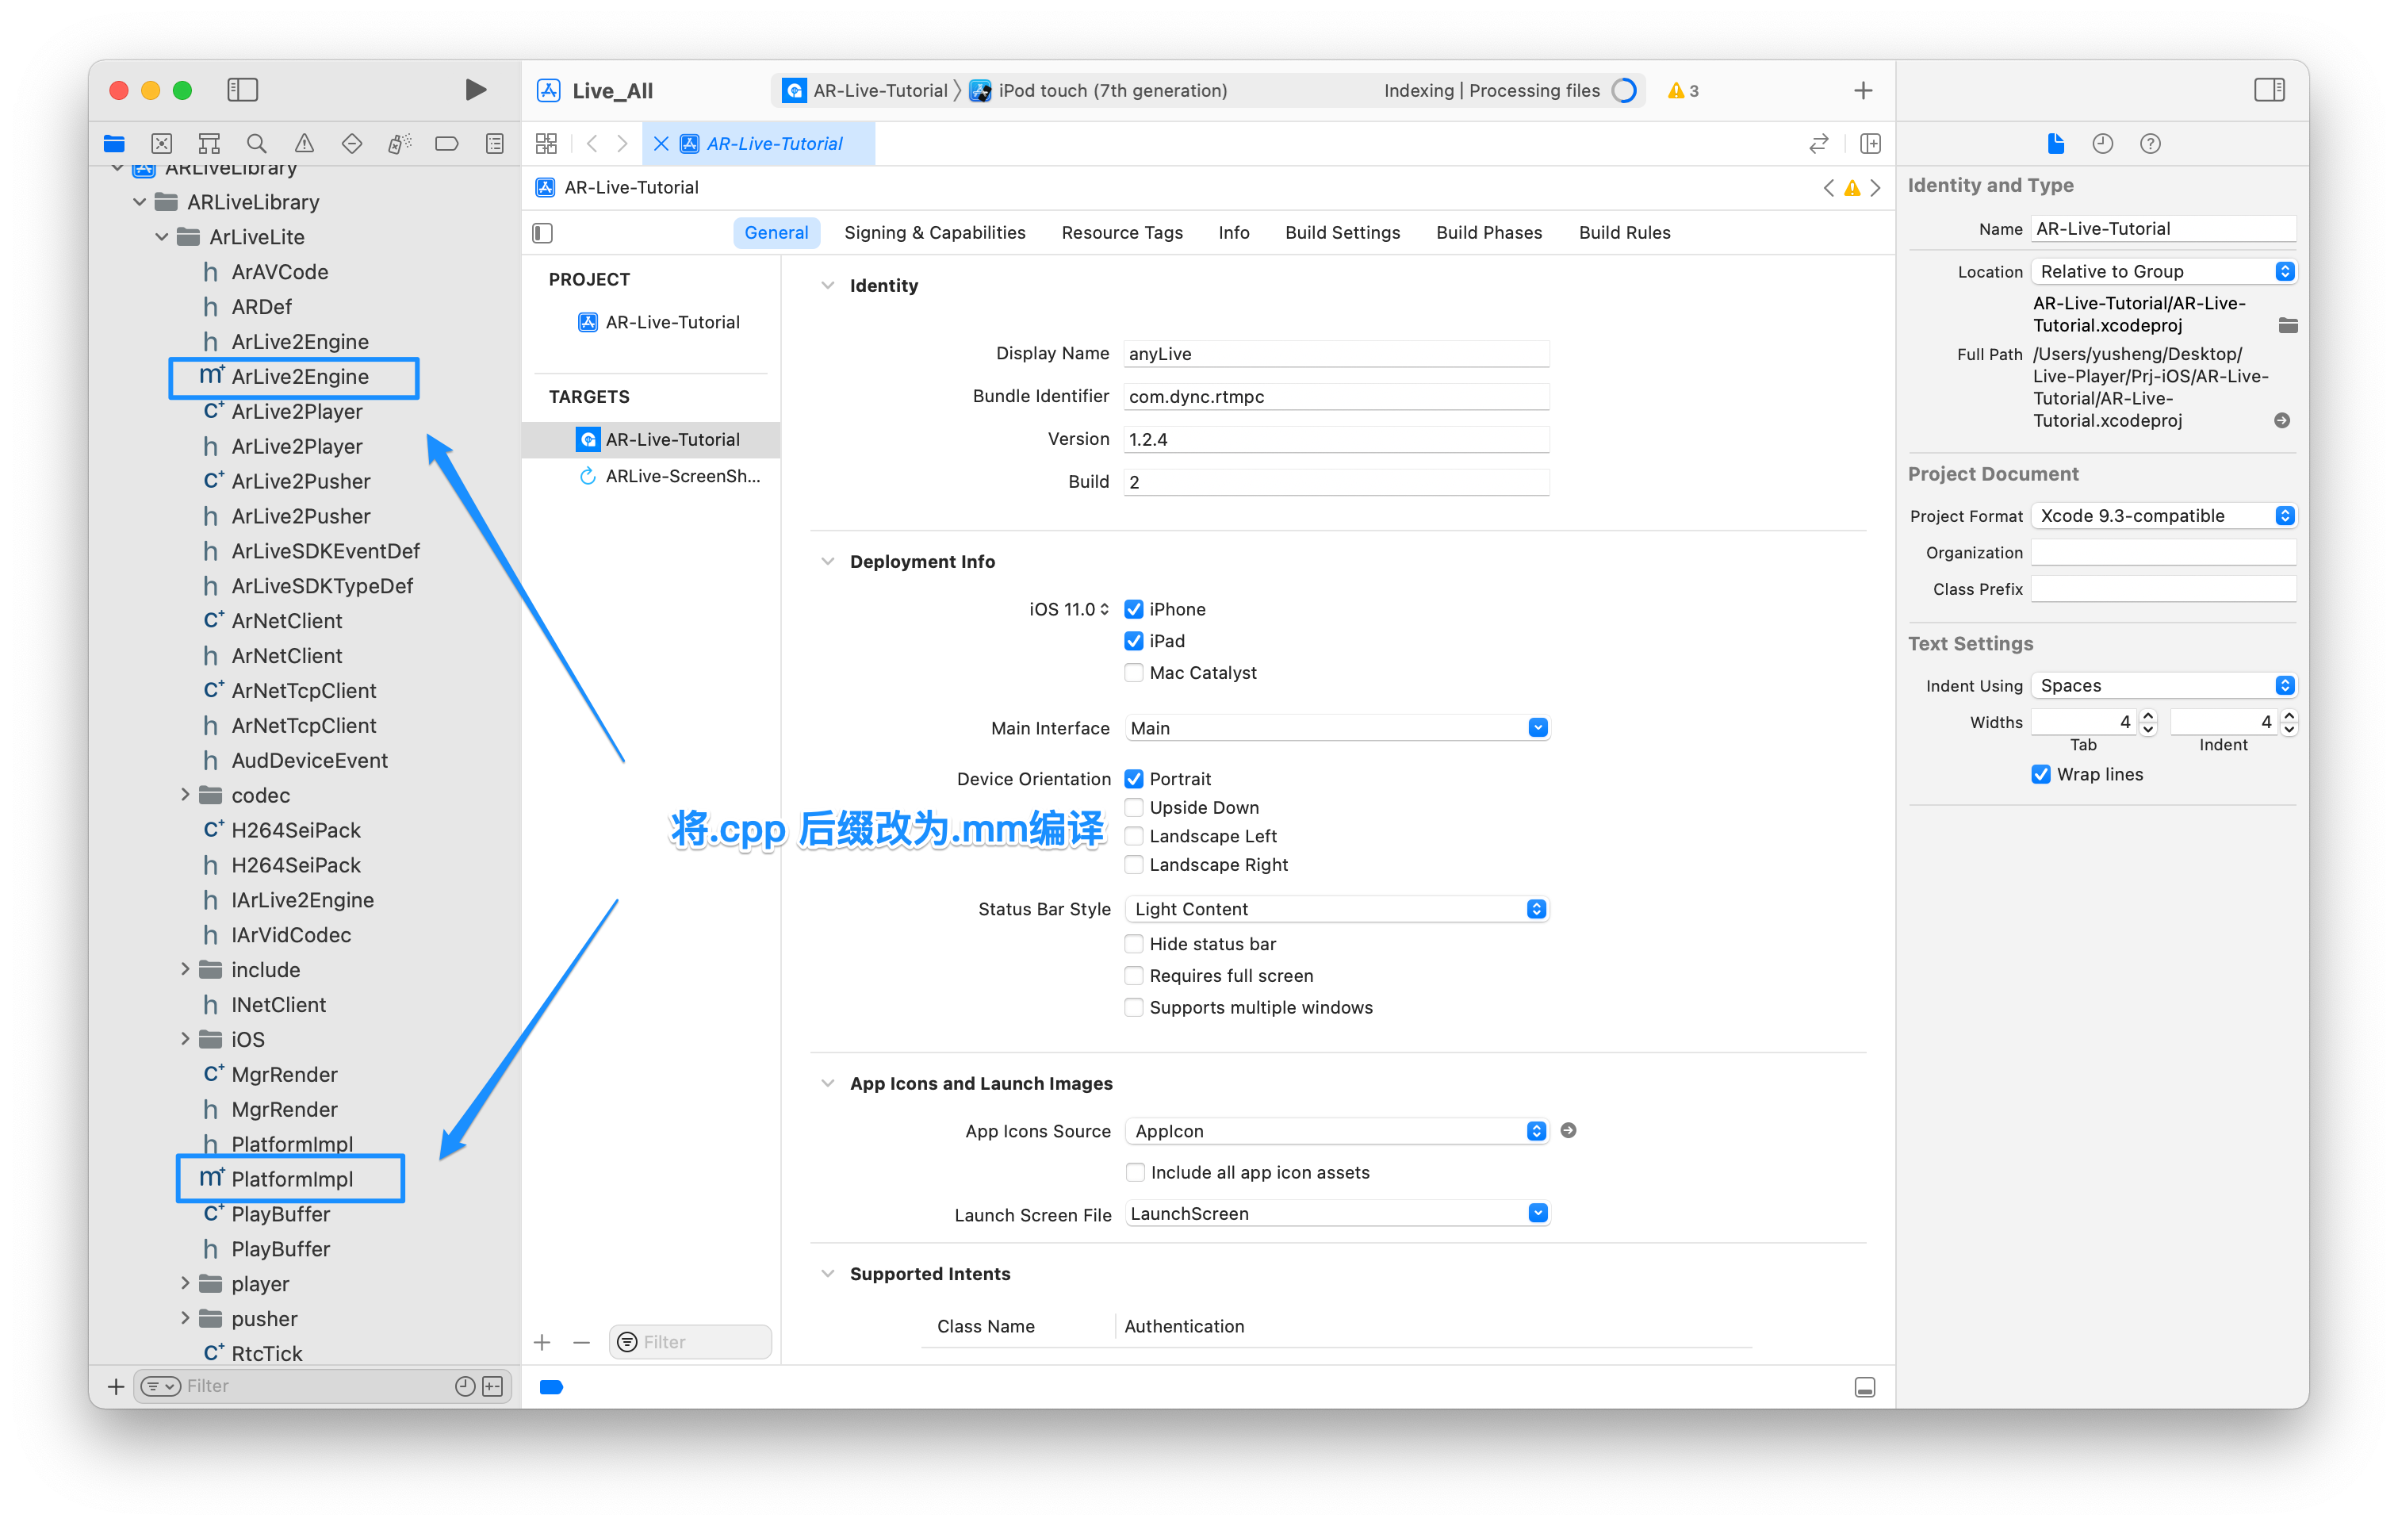
Task: Toggle Portrait orientation checkbox
Action: point(1133,779)
